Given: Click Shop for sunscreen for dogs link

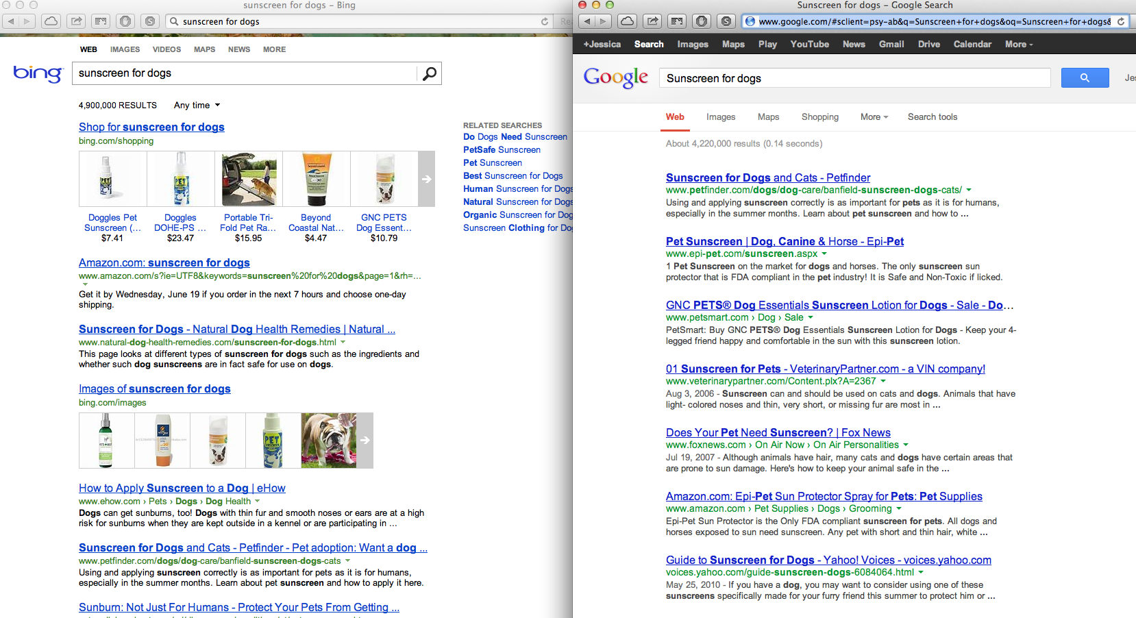Looking at the screenshot, I should 151,127.
